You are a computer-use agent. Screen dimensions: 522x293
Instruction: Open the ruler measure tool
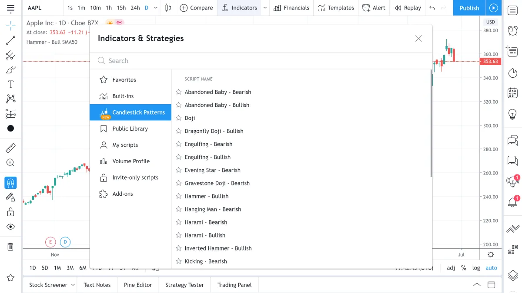click(x=10, y=148)
